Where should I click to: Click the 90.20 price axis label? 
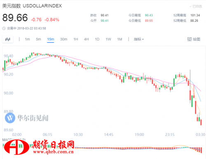point(9,74)
